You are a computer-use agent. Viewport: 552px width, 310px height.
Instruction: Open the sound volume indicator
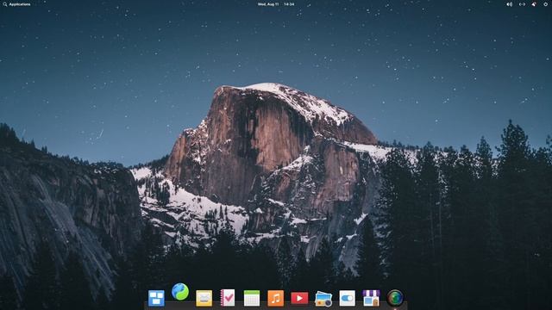pyautogui.click(x=510, y=4)
